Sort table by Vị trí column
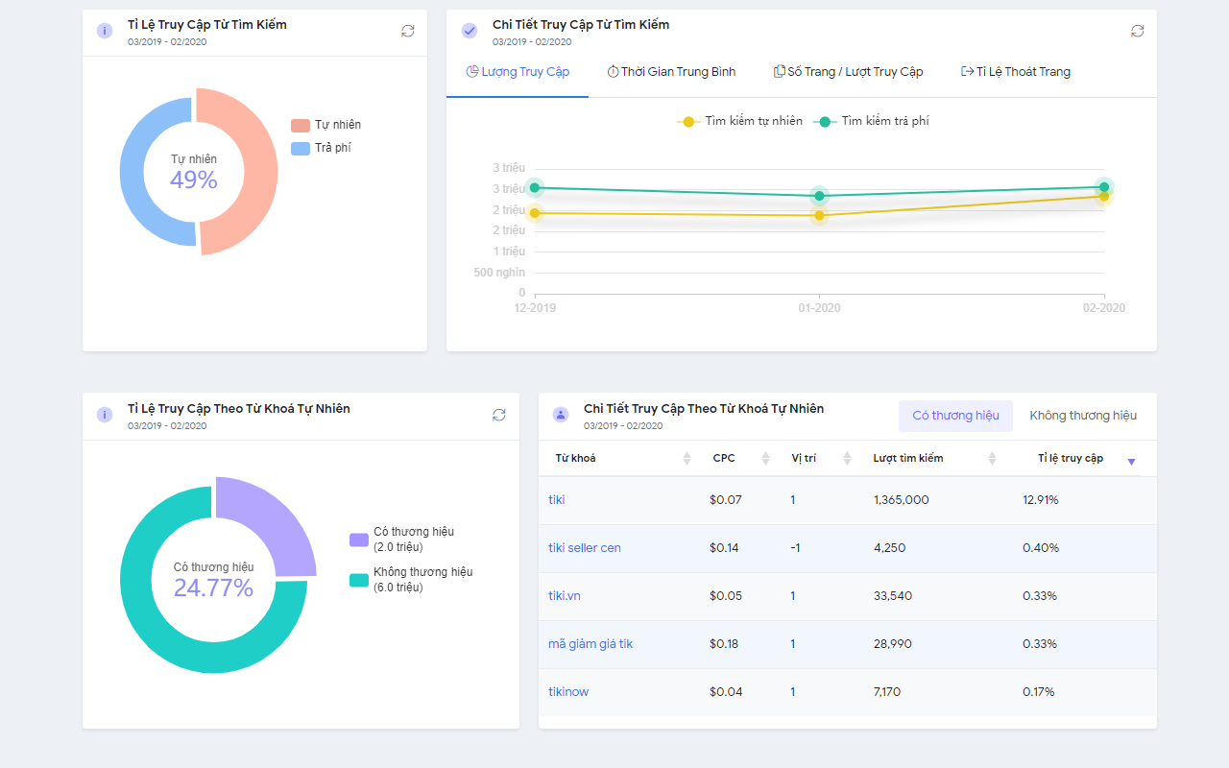The width and height of the screenshot is (1229, 768). pyautogui.click(x=848, y=459)
